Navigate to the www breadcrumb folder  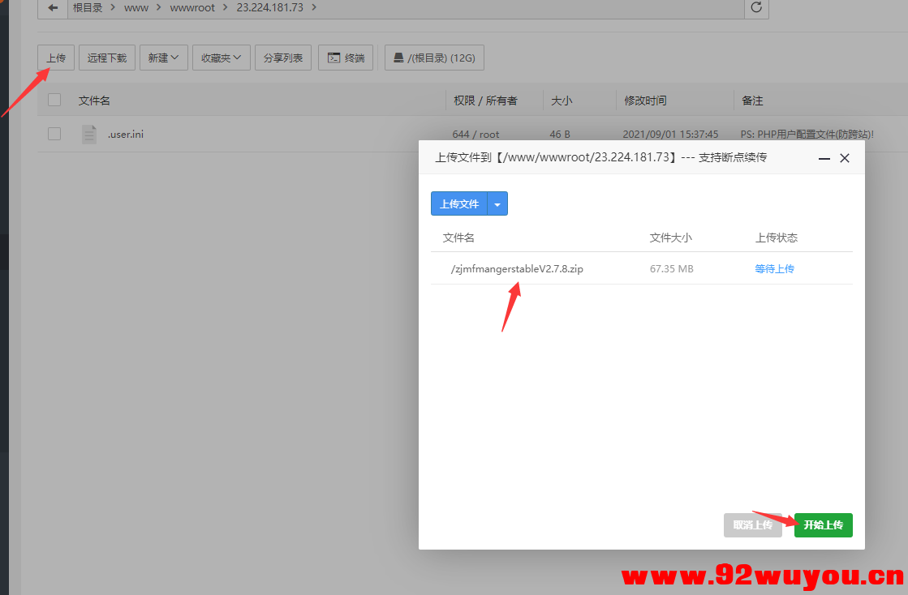click(136, 7)
